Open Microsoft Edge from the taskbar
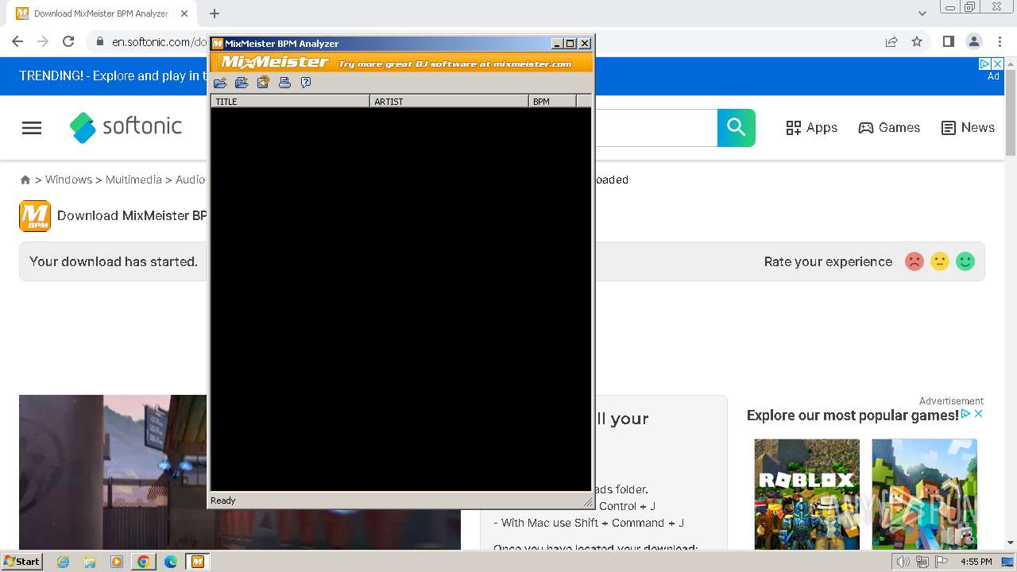Viewport: 1017px width, 572px height. coord(170,562)
